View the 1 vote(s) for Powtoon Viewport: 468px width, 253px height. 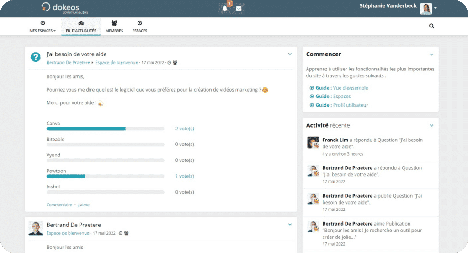point(185,176)
